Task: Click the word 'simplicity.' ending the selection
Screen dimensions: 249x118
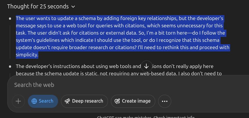Action: coord(27,55)
